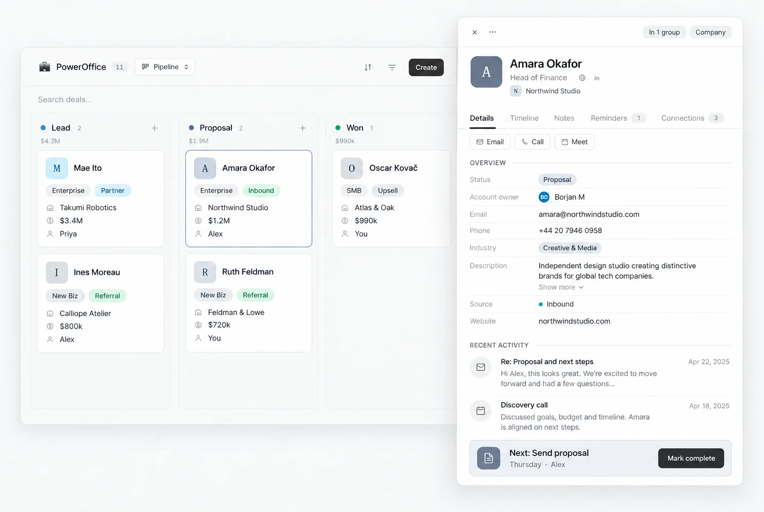Switch to the Details tab

(x=482, y=118)
